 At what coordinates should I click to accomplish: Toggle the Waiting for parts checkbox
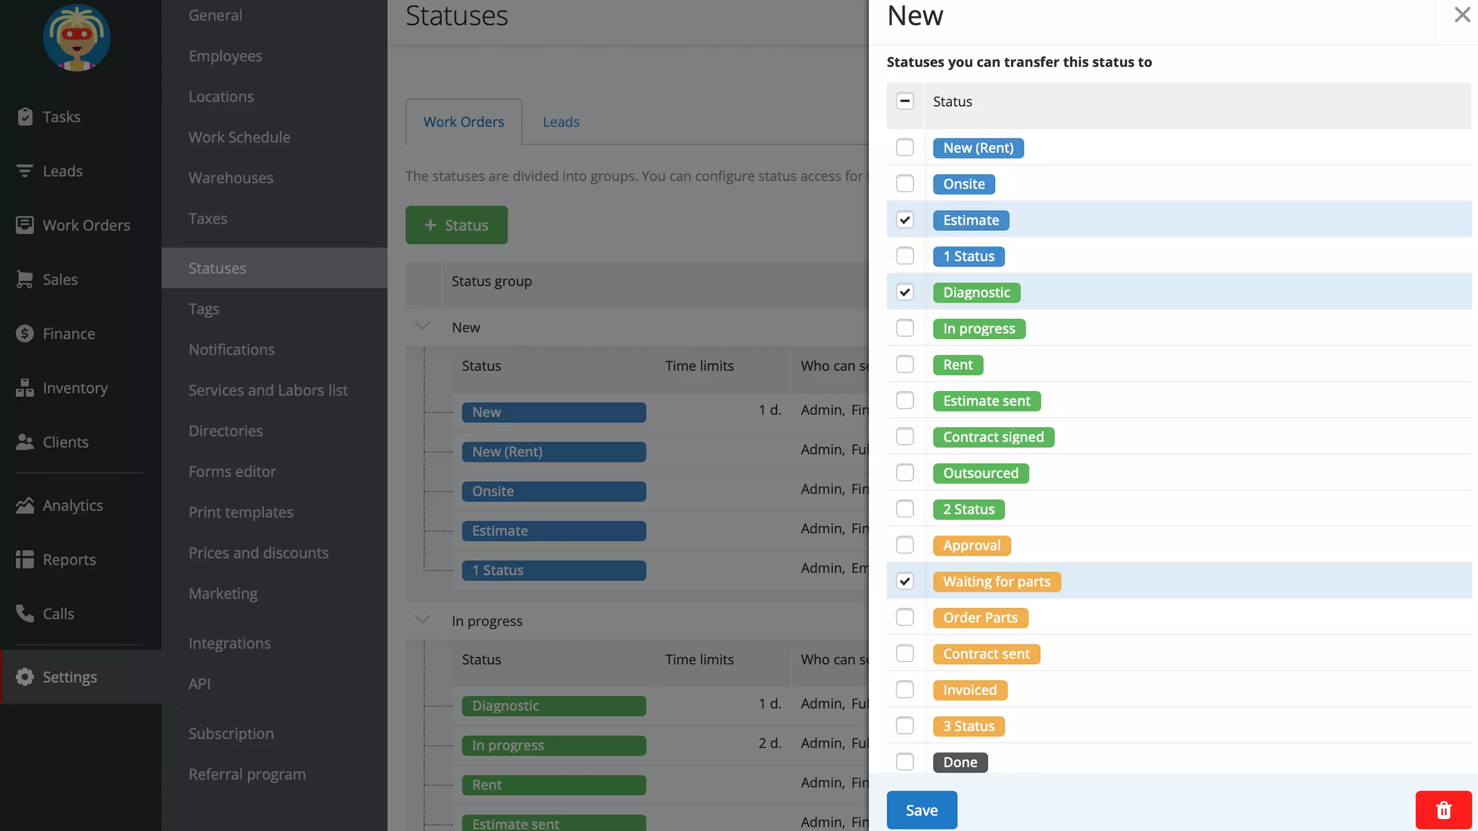(x=905, y=581)
